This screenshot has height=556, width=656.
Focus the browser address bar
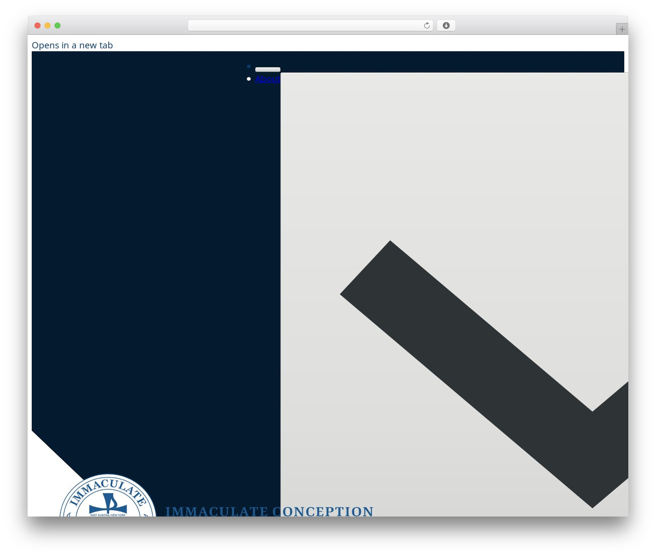tap(310, 26)
